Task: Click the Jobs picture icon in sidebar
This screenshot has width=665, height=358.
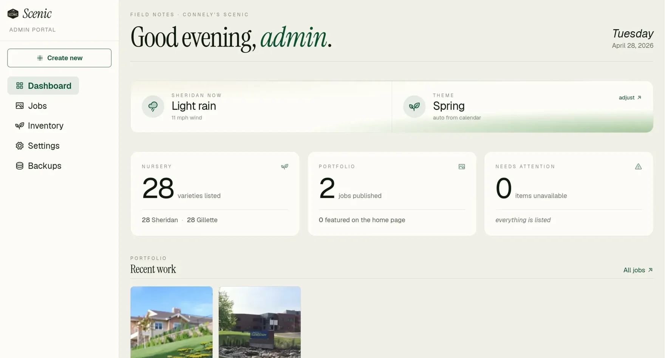Action: point(20,106)
